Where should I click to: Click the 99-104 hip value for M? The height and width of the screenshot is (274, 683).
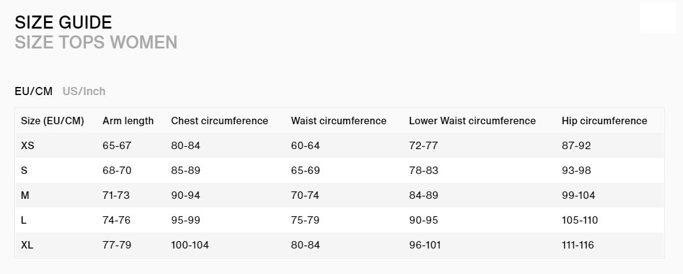[x=578, y=195]
